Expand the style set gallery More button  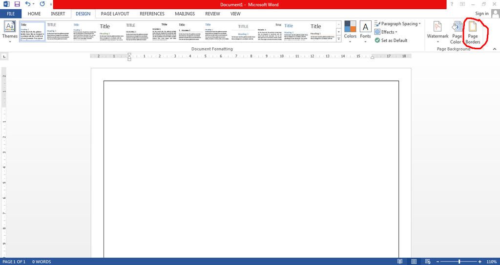coord(339,38)
